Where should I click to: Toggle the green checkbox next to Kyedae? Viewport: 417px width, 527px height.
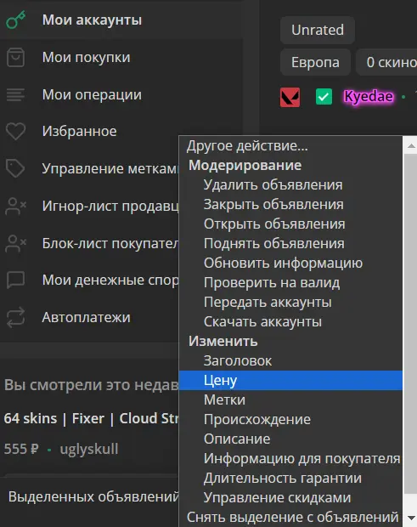[x=324, y=97]
